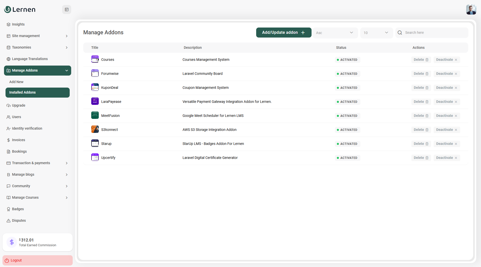Open the items-per-page dropdown showing 10

pyautogui.click(x=376, y=33)
